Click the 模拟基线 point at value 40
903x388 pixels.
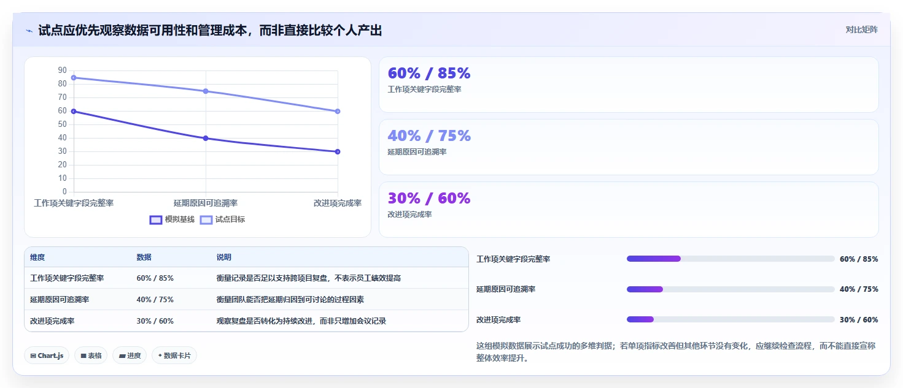(x=206, y=139)
